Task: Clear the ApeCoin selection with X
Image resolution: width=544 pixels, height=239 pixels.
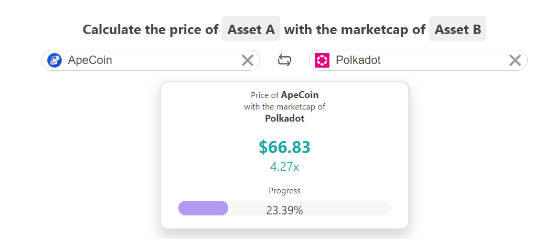Action: point(248,60)
